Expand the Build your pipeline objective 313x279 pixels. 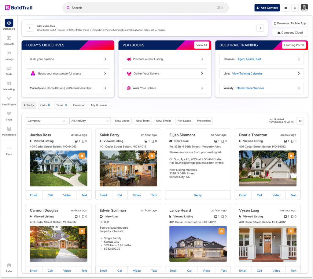pos(68,59)
